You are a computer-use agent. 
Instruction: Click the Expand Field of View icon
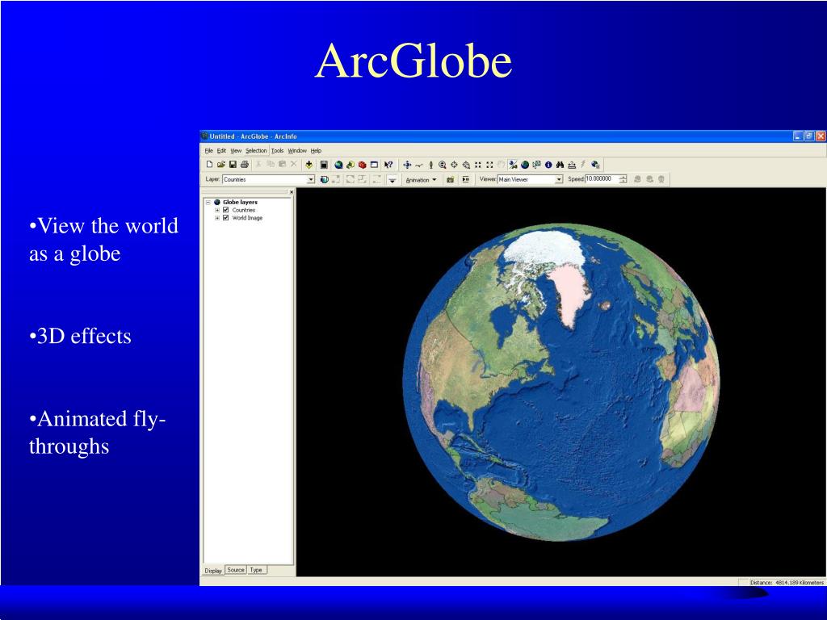(x=489, y=165)
